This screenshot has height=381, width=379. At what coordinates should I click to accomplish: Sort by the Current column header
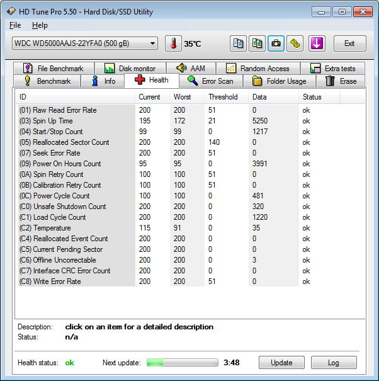(x=152, y=97)
